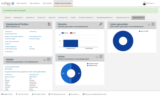Click the key icon in Sleutels panel
Screen dimensions: 160x97
coord(100,24)
